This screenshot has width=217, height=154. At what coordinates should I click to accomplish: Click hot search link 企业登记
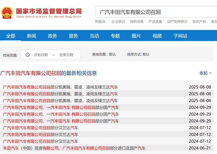point(118,22)
